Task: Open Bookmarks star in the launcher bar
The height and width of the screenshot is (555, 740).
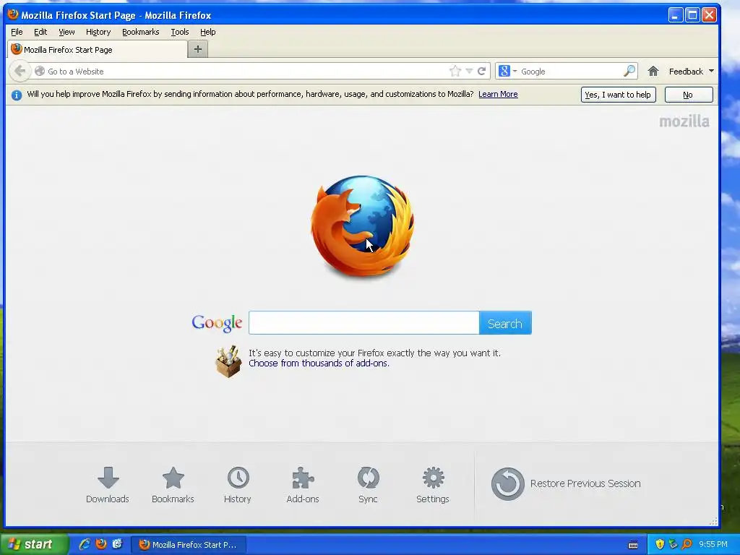Action: pyautogui.click(x=173, y=485)
